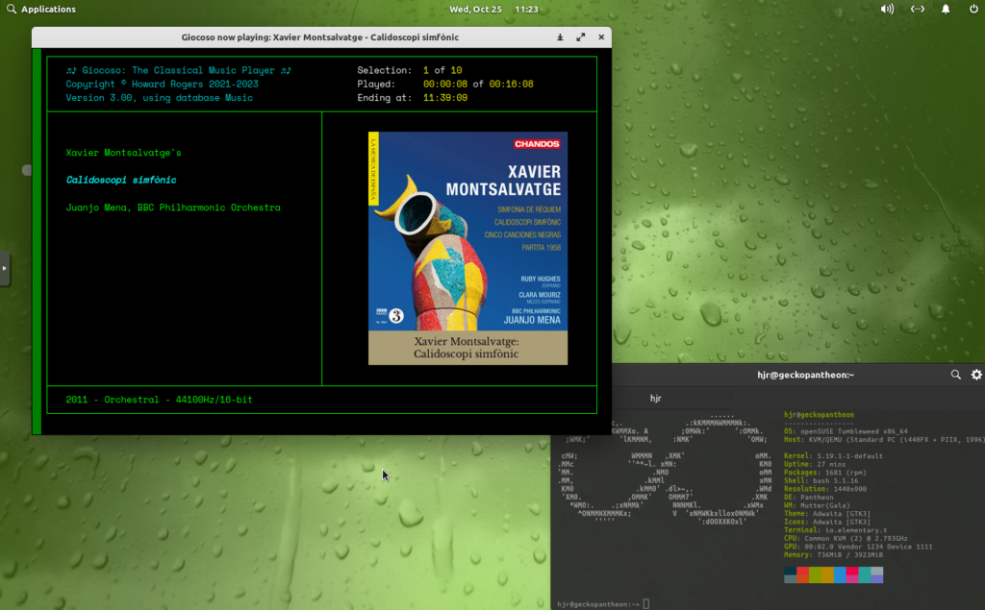Click the "Selection: 1 of 10" readout
The width and height of the screenshot is (985, 610).
coord(410,70)
